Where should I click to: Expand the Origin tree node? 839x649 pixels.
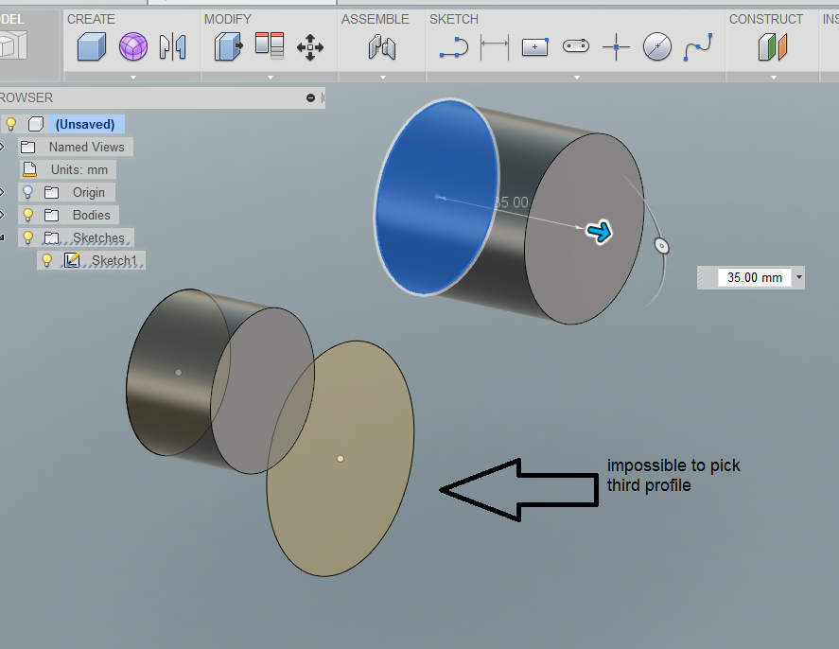tap(2, 192)
